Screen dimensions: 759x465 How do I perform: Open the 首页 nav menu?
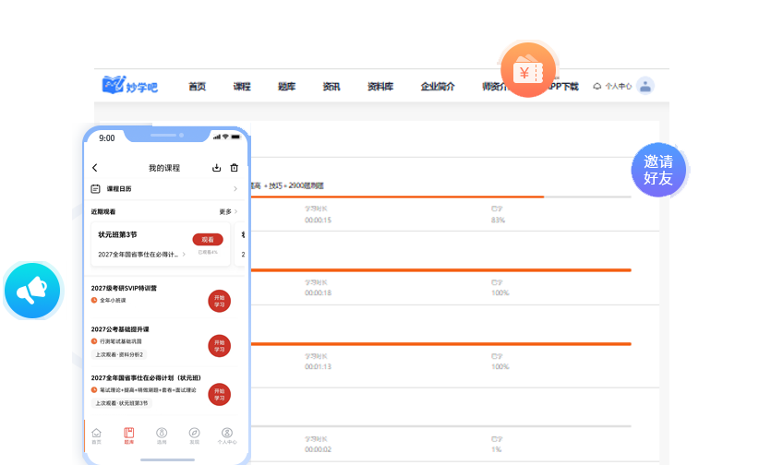tap(197, 87)
